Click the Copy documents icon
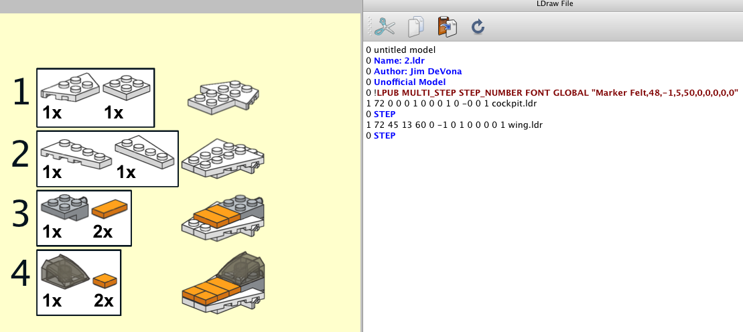The height and width of the screenshot is (332, 743). (x=416, y=27)
